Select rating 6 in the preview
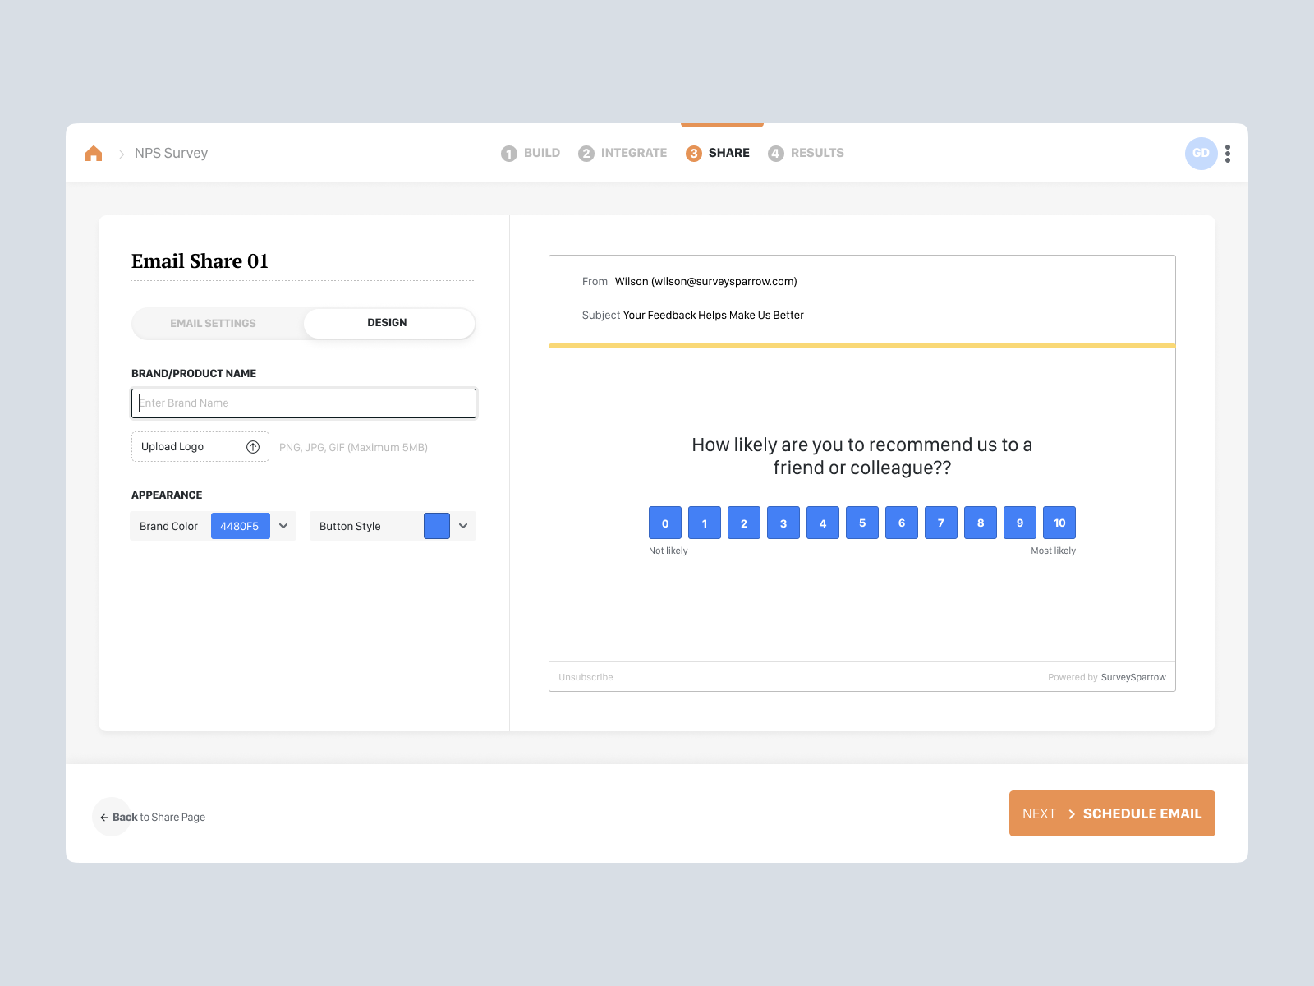Viewport: 1314px width, 986px height. (x=902, y=523)
